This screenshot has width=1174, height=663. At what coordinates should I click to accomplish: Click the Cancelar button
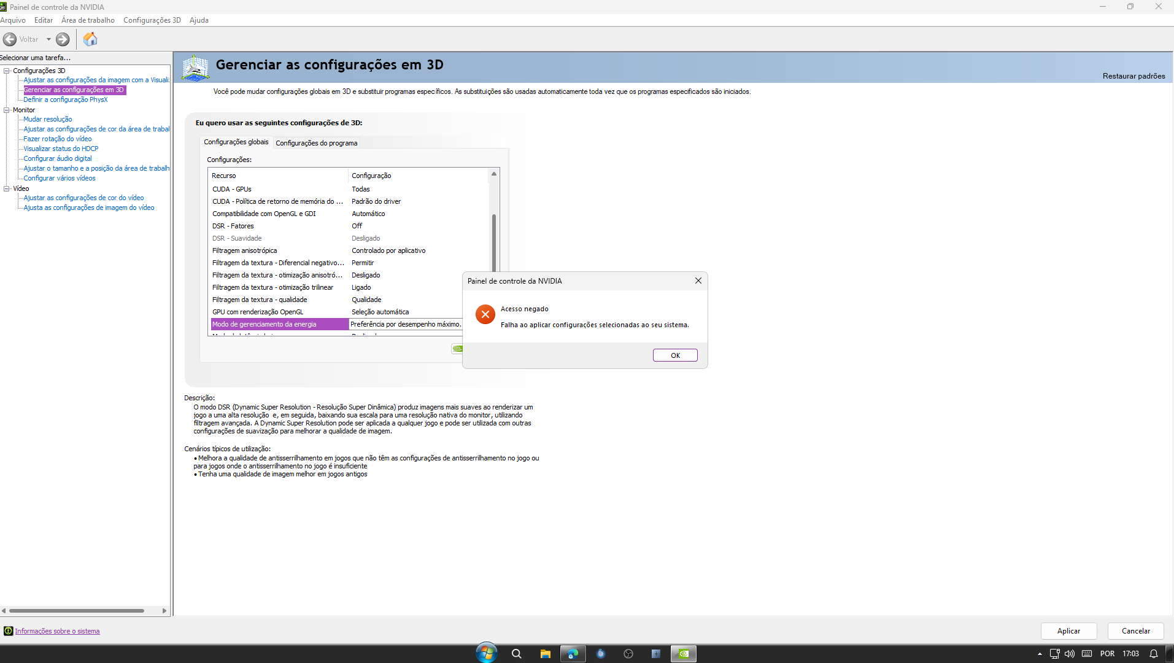[x=1135, y=631]
